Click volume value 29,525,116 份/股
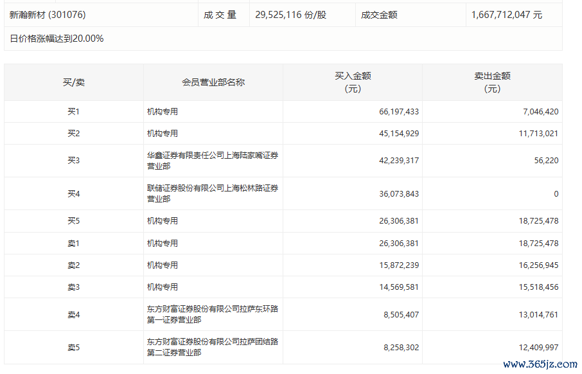582x374 pixels. pos(290,15)
